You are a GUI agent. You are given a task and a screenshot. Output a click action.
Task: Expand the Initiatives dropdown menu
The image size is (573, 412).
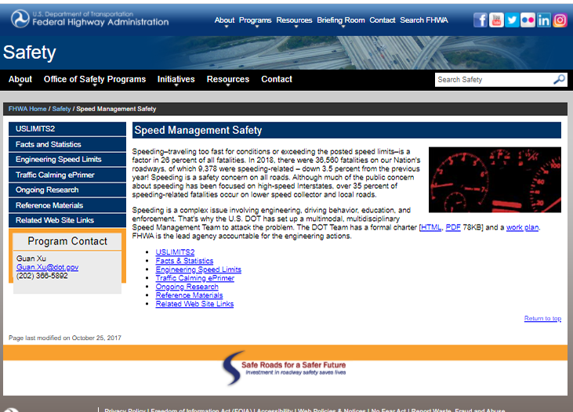[x=176, y=80]
